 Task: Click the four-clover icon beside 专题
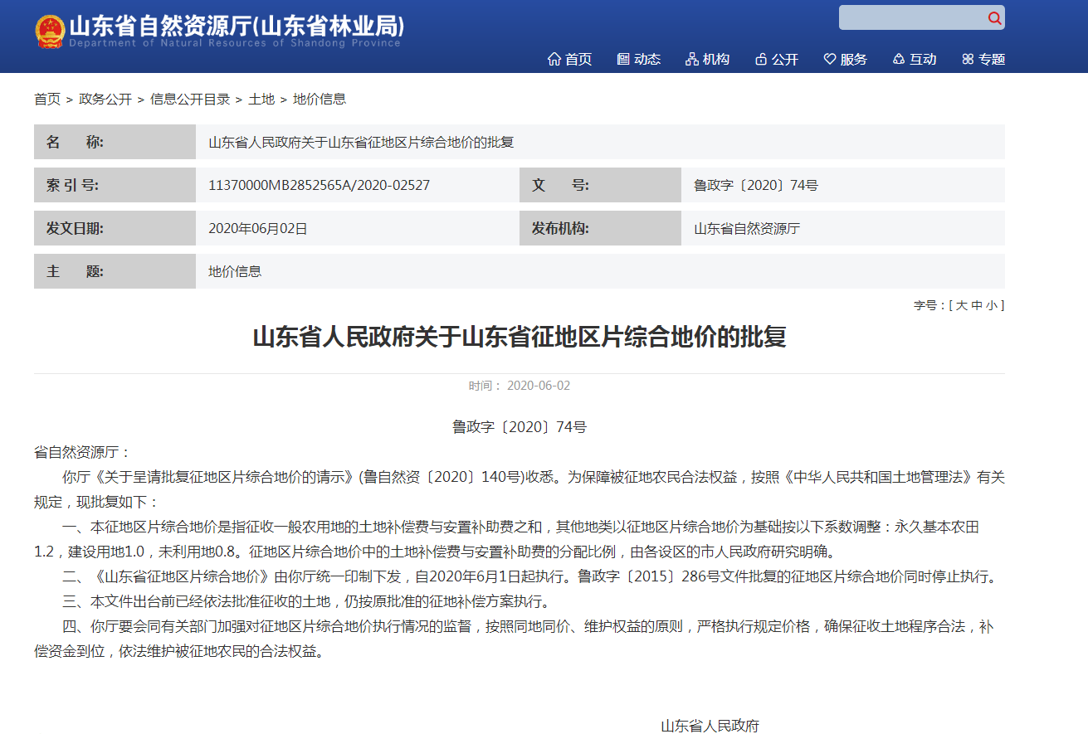click(x=968, y=59)
